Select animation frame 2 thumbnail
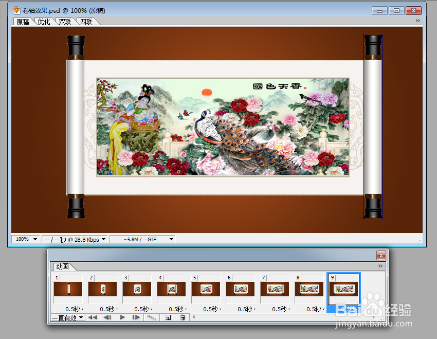The width and height of the screenshot is (437, 339). (102, 289)
